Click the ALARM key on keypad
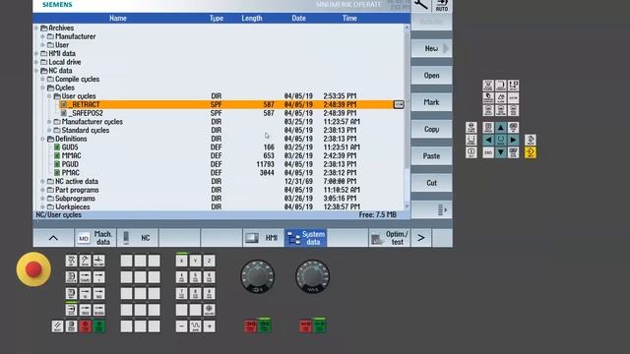The height and width of the screenshot is (354, 630). coord(501,98)
